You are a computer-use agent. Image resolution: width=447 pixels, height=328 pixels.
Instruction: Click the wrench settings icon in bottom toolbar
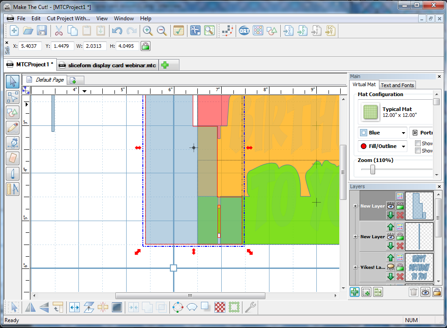[x=250, y=307]
